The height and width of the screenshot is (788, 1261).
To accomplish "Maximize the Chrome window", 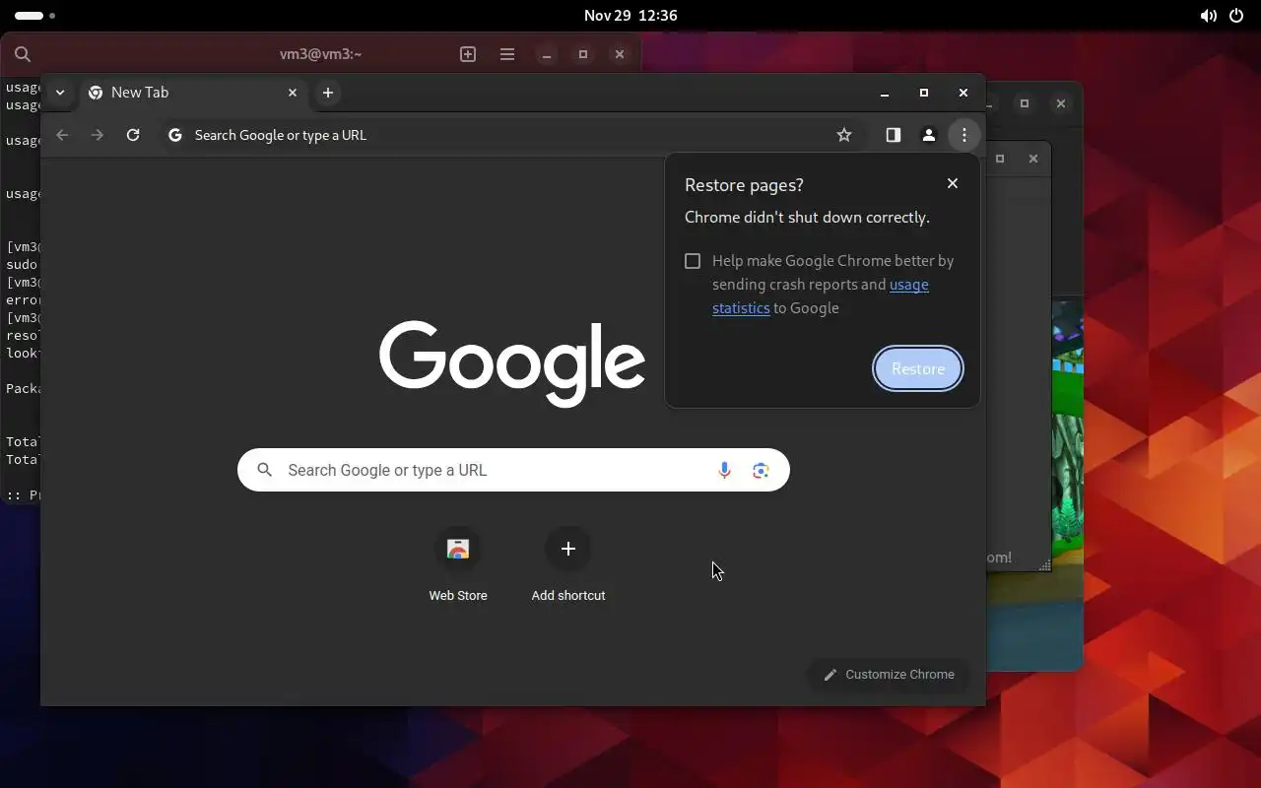I will pos(924,93).
